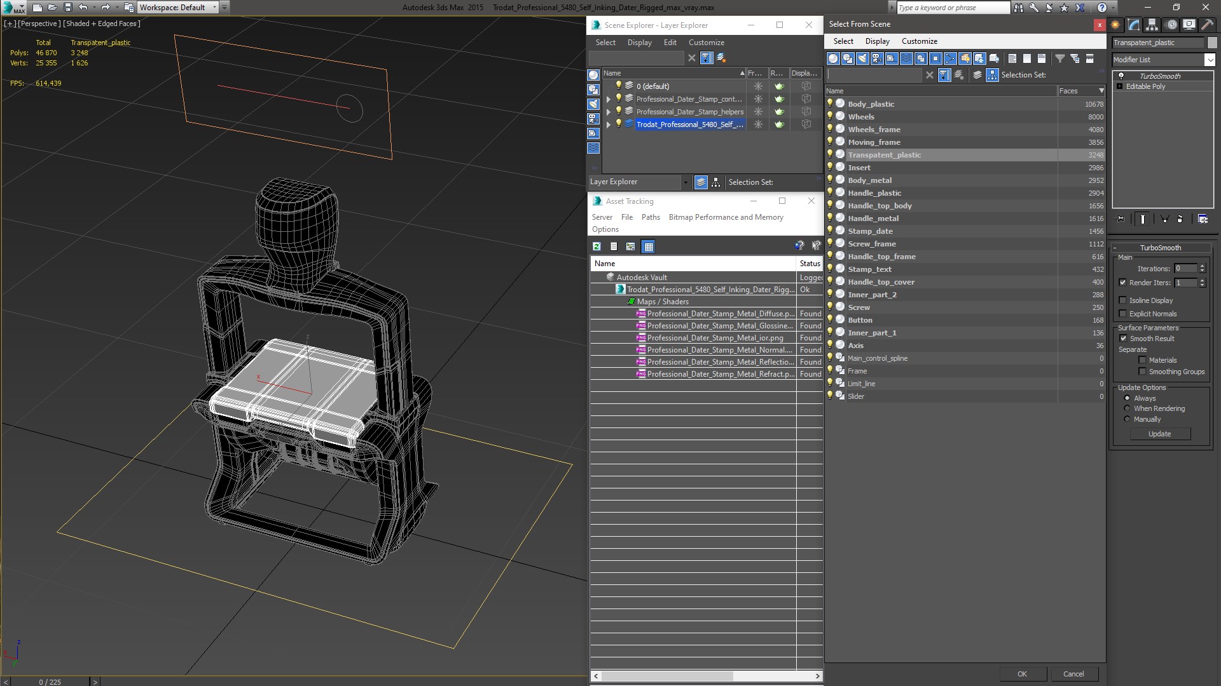Click Asset Tracking horizontal scrollbar
The image size is (1221, 686).
pos(666,676)
